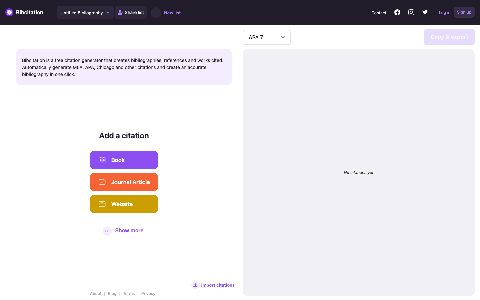Click the Share list button
This screenshot has width=480, height=300.
coord(131,12)
